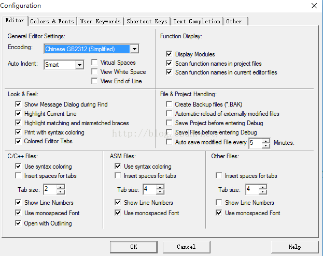The height and width of the screenshot is (256, 323).
Task: Toggle C/C++ Use syntax coloring
Action: click(18, 166)
